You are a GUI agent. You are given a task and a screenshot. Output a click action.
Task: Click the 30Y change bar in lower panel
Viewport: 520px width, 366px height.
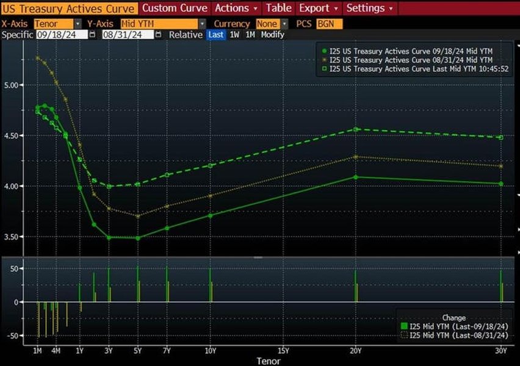(x=502, y=286)
